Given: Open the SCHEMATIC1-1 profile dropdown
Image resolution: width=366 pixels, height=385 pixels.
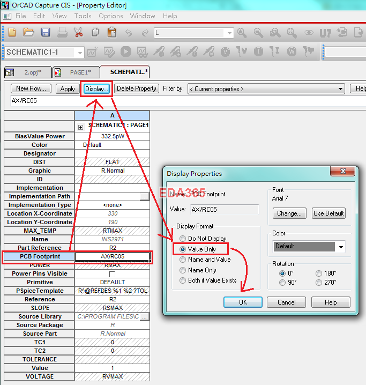Looking at the screenshot, I should click(x=80, y=53).
